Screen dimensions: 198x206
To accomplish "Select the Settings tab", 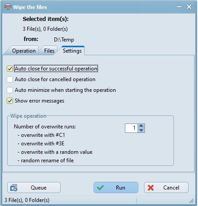I will click(72, 51).
